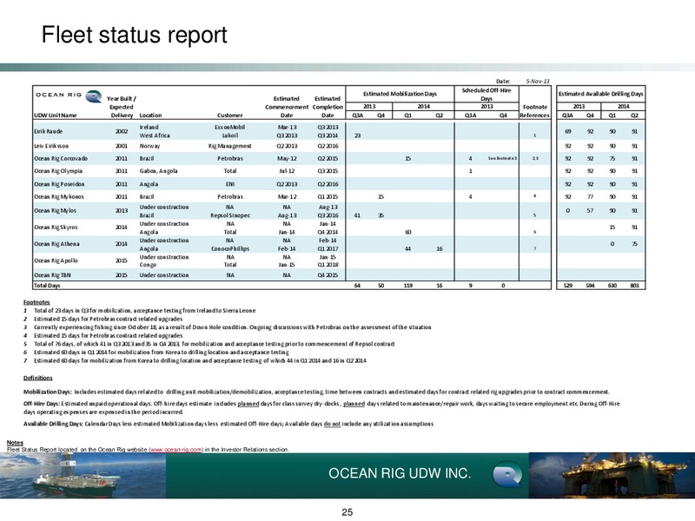
Task: Select the date value 5-Nov-13
Action: (537, 81)
